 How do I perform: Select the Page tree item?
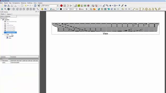coord(8,34)
